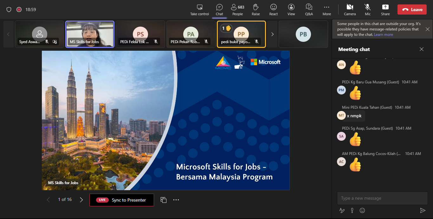Go to previous slide
This screenshot has width=433, height=219.
click(48, 200)
